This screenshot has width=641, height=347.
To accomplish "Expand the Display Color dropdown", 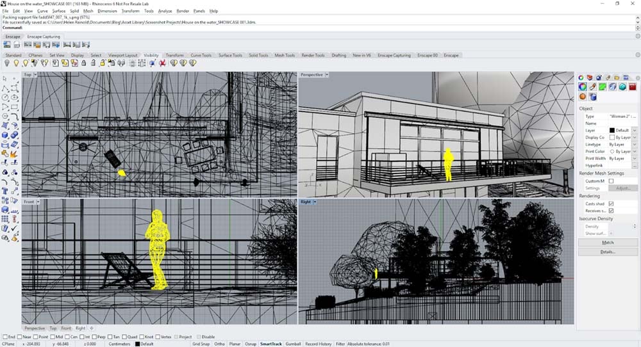I will pos(635,138).
